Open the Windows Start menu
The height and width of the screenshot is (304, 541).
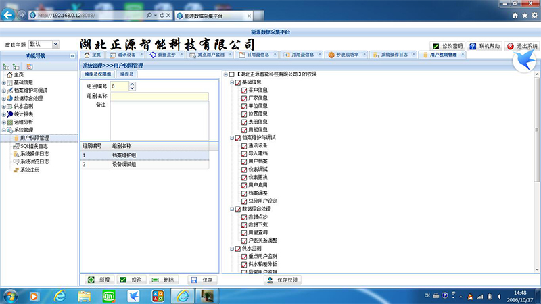(10, 296)
